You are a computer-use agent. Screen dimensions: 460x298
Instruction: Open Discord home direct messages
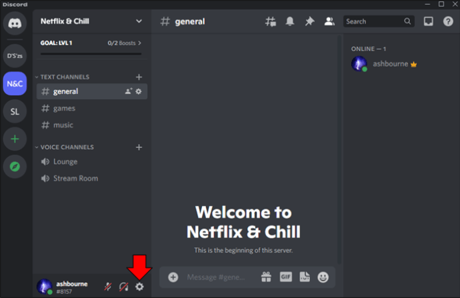[x=15, y=23]
